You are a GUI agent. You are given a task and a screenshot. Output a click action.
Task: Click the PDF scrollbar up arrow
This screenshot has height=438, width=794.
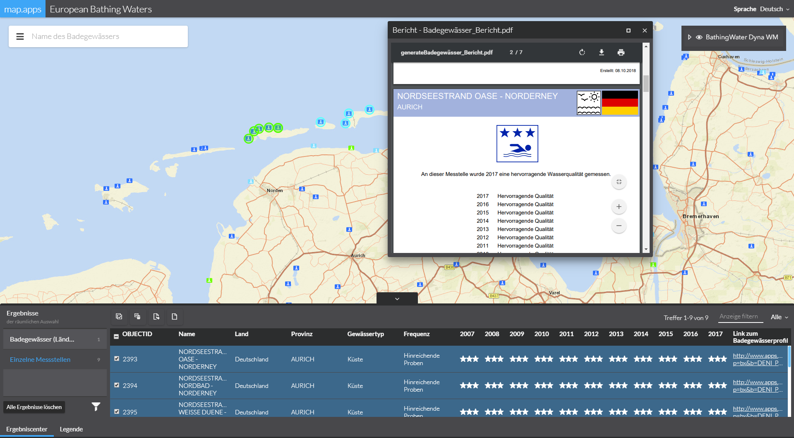(646, 46)
